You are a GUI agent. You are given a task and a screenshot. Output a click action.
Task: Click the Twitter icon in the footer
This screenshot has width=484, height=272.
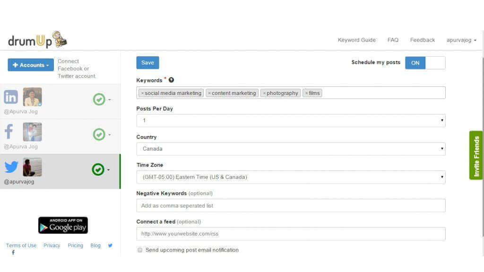point(109,245)
